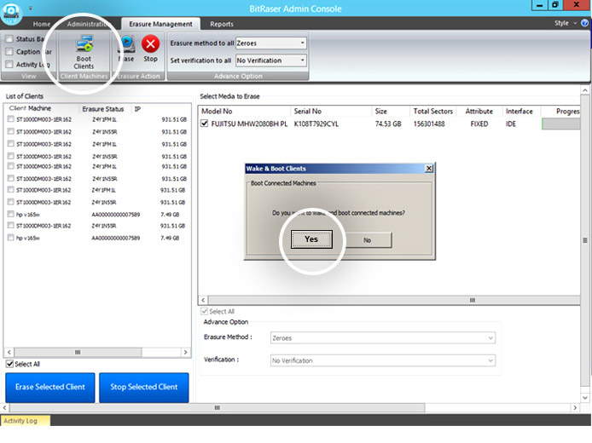This screenshot has width=592, height=443.
Task: Check the first ST1000DM003-1ER162 client
Action: click(x=10, y=119)
